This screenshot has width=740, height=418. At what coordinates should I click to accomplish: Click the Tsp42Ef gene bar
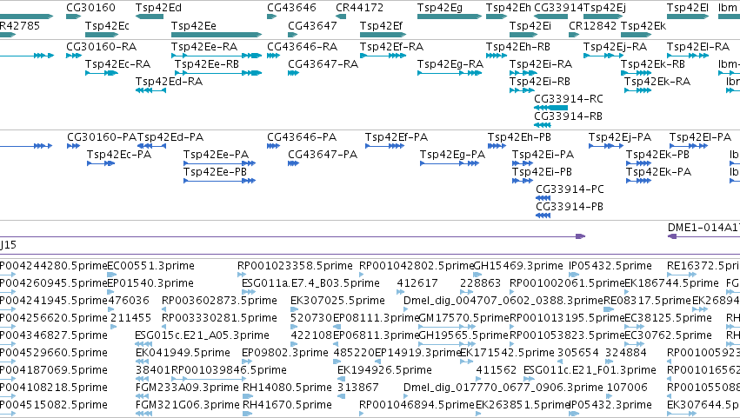(383, 35)
